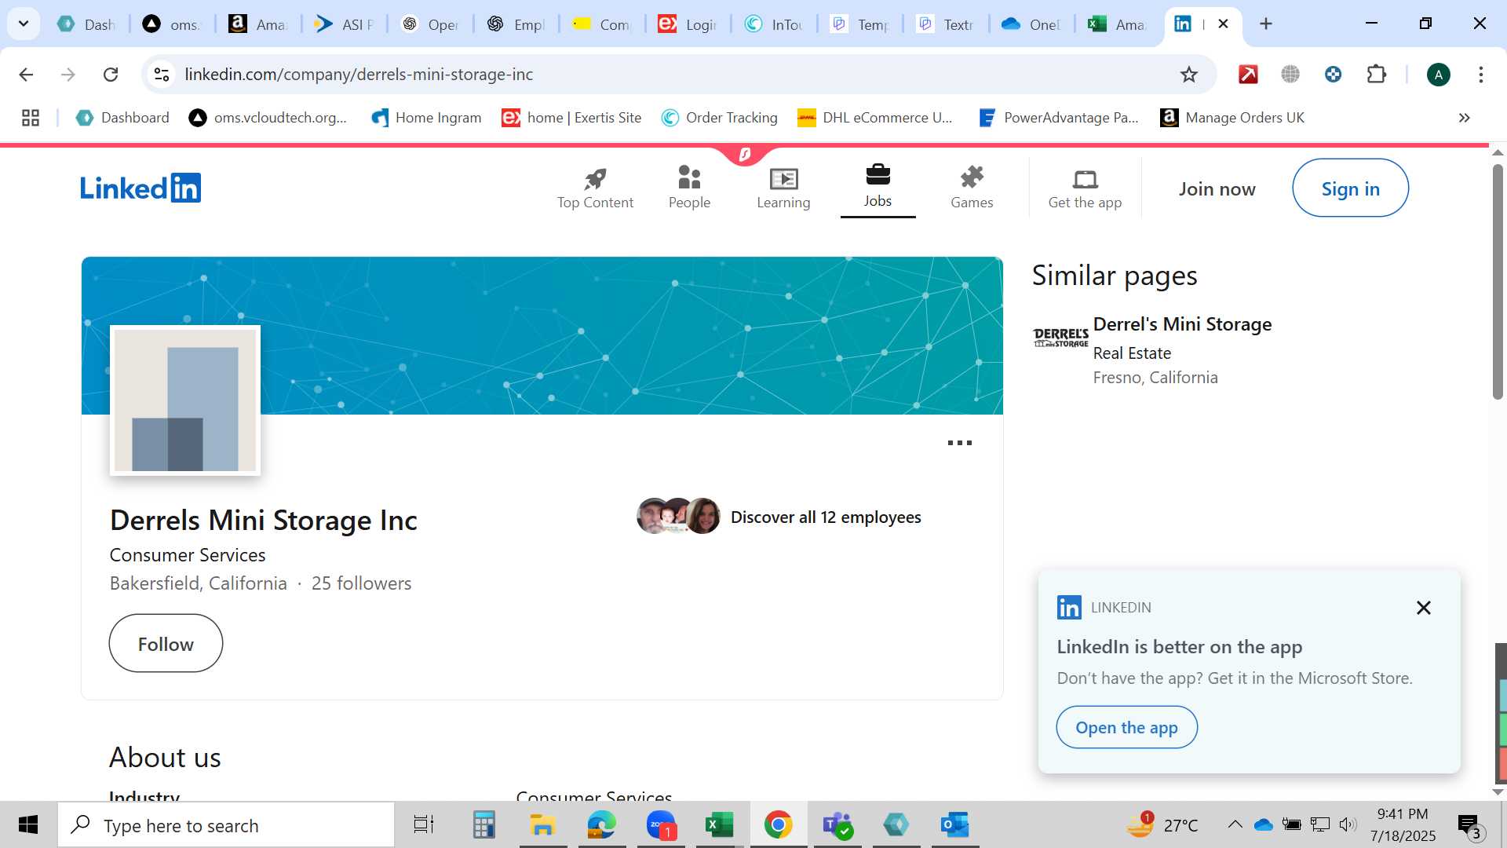Open File Explorer from the taskbar
1507x848 pixels.
542,825
